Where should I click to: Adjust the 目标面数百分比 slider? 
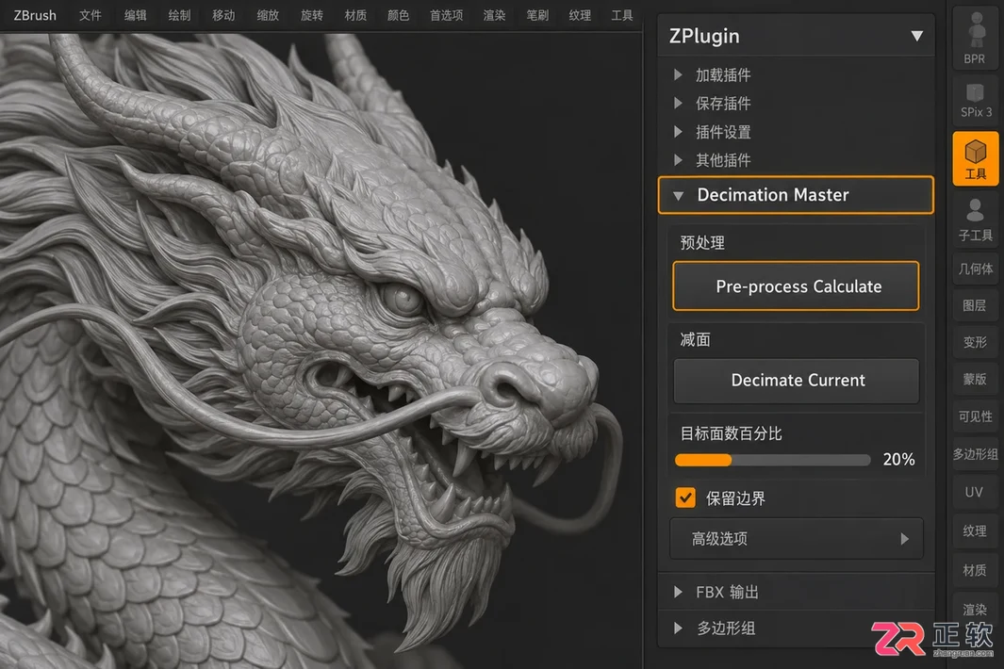(773, 460)
